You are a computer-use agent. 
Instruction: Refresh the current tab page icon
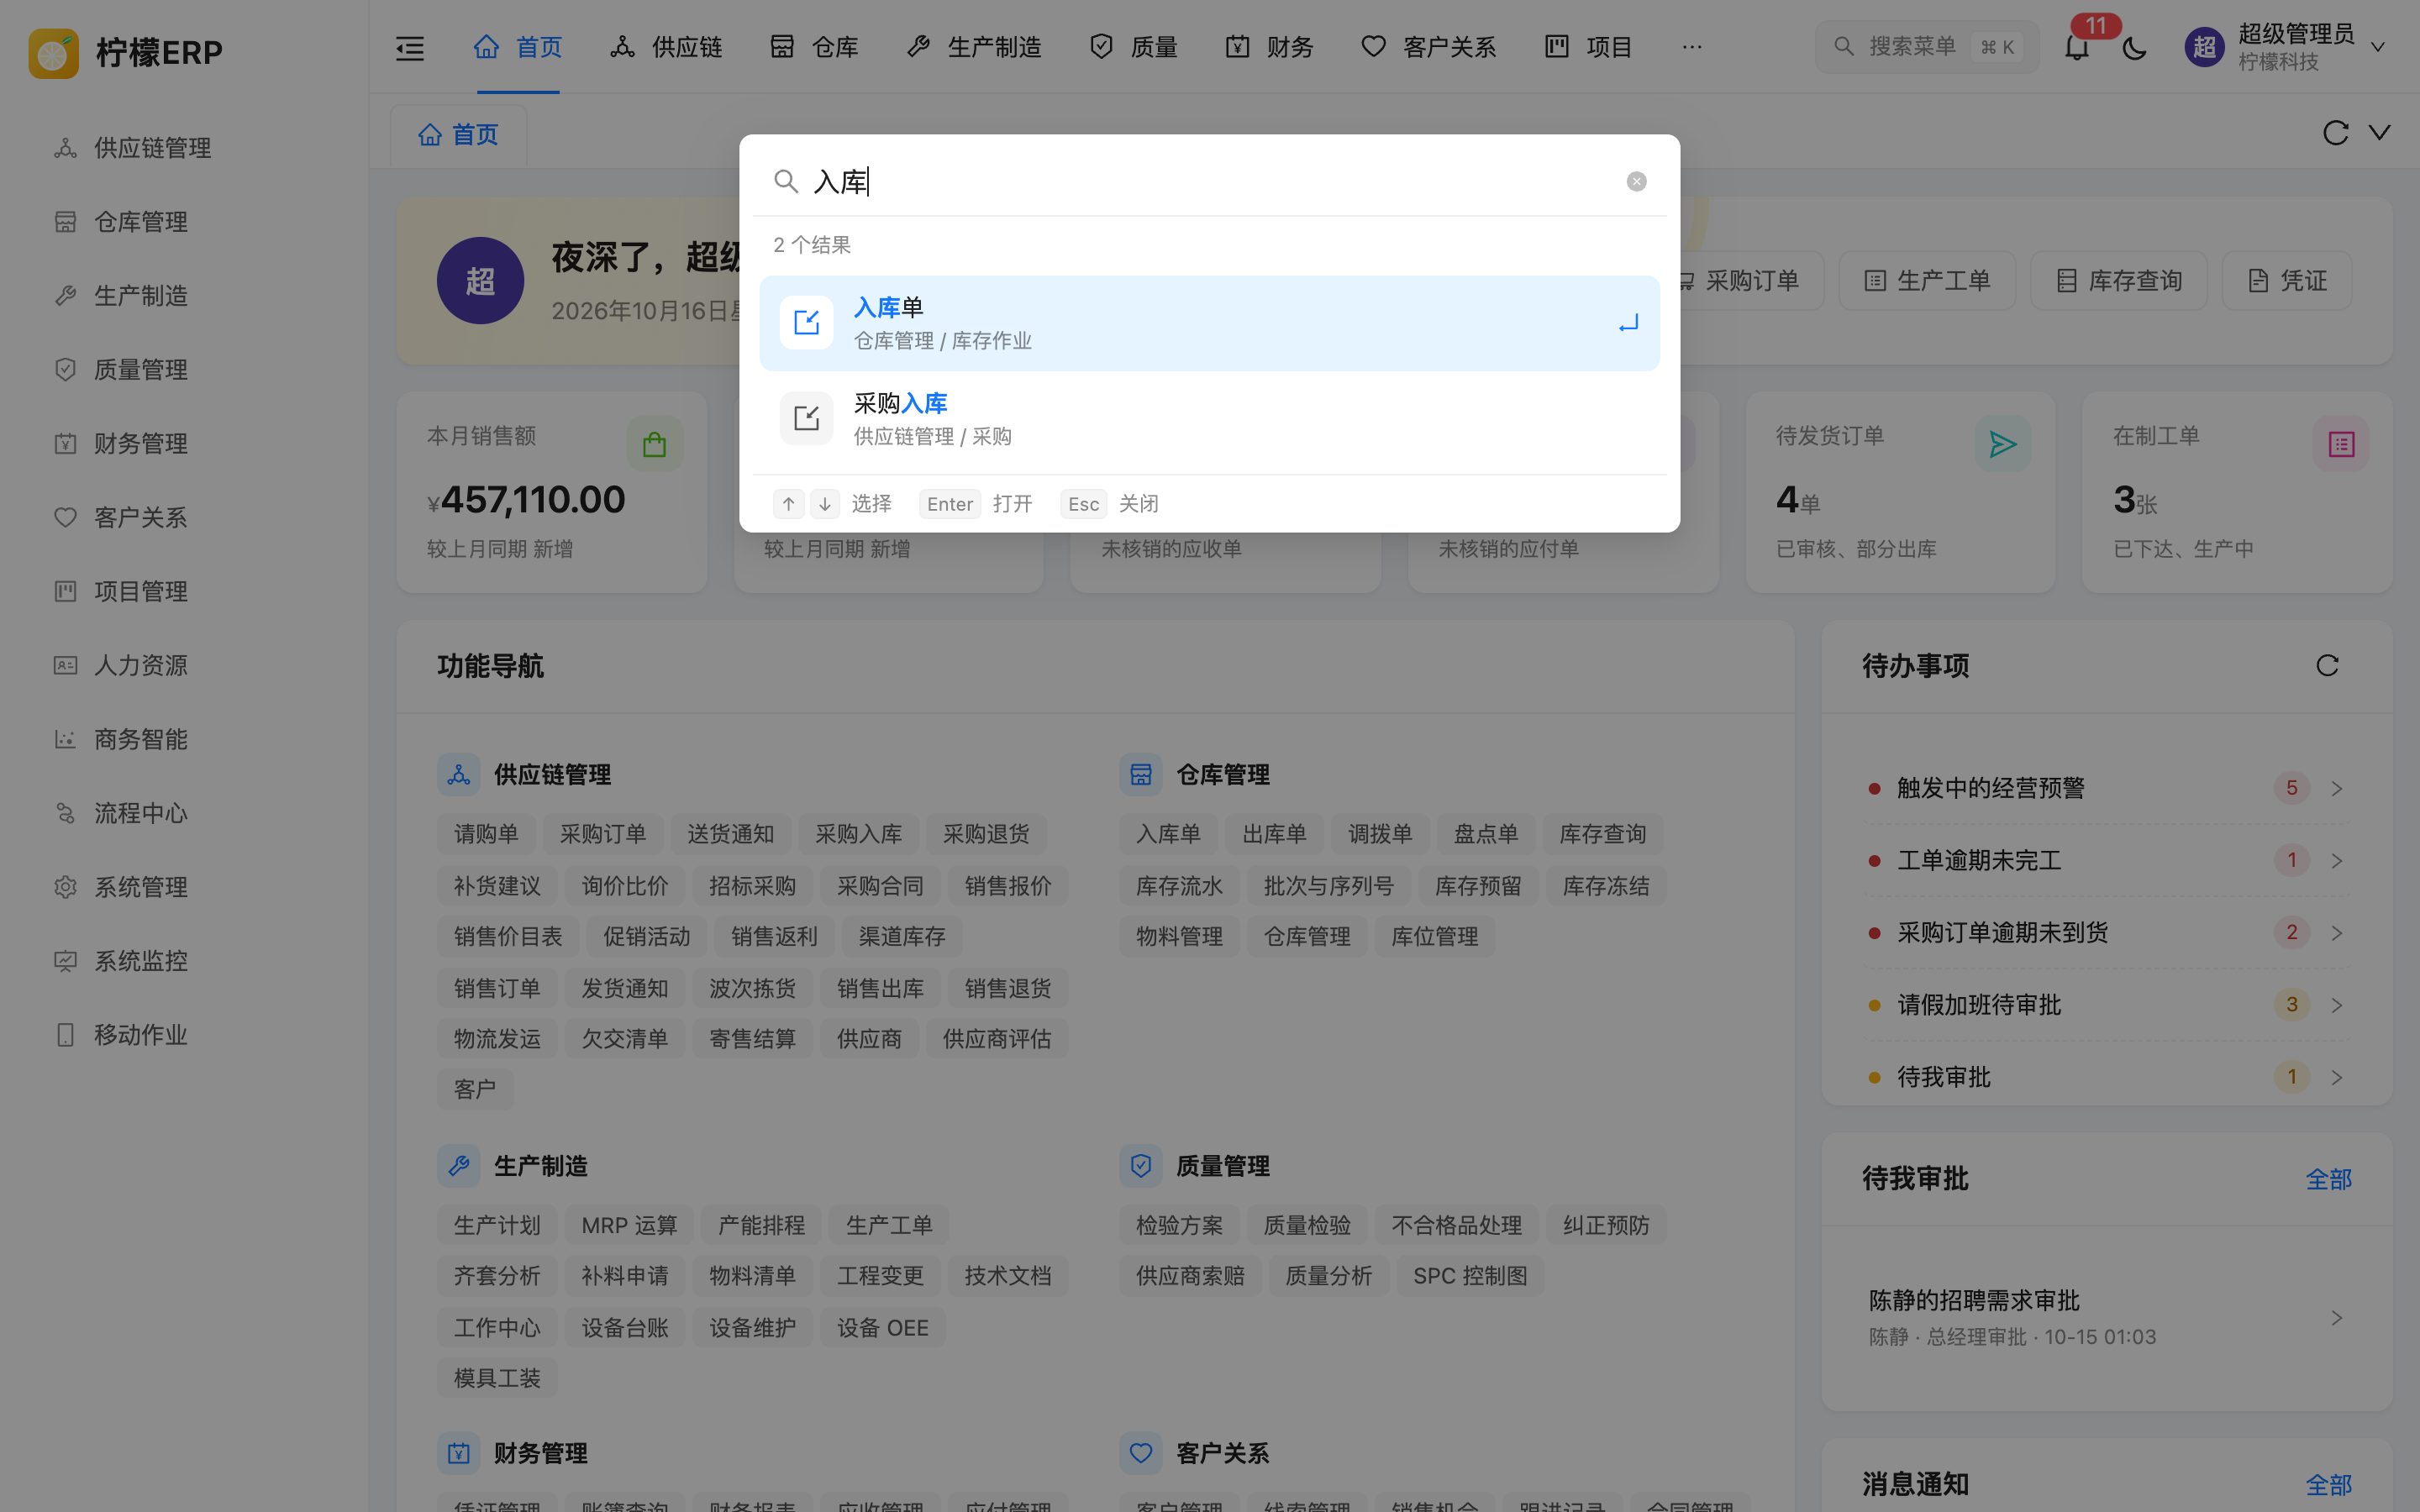click(x=2335, y=133)
